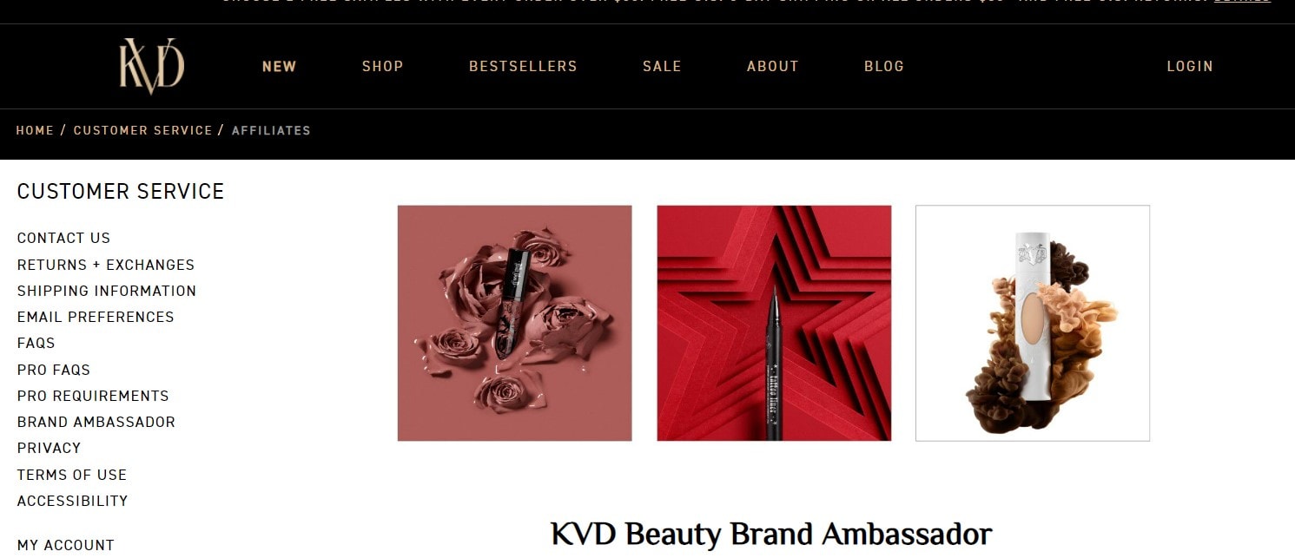Go to BESTSELLERS page
The image size is (1295, 558).
pos(523,66)
